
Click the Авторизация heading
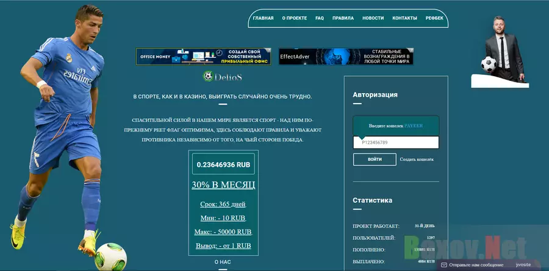(x=375, y=95)
